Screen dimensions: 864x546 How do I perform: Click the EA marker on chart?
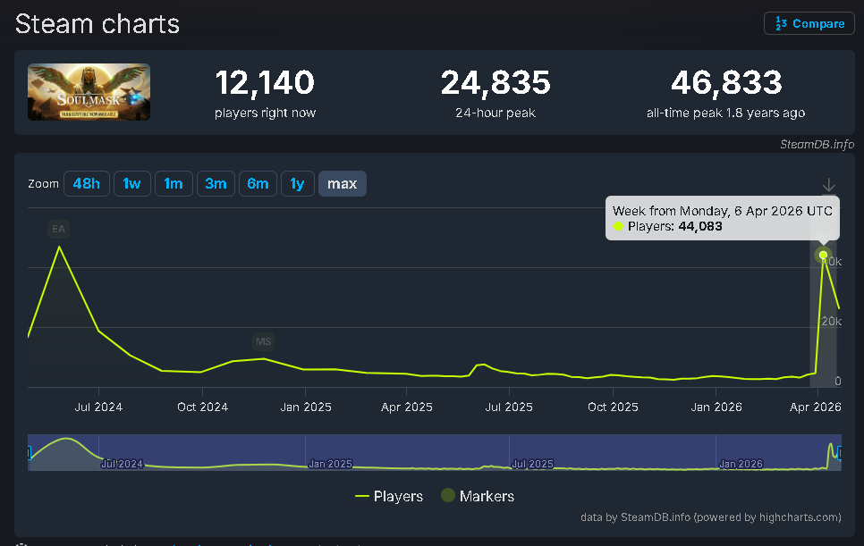click(58, 229)
